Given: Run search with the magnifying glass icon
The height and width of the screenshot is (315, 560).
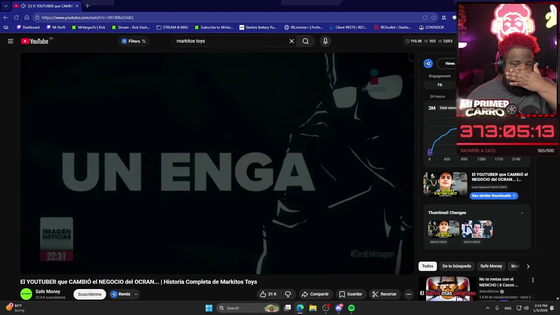Looking at the screenshot, I should pyautogui.click(x=306, y=41).
